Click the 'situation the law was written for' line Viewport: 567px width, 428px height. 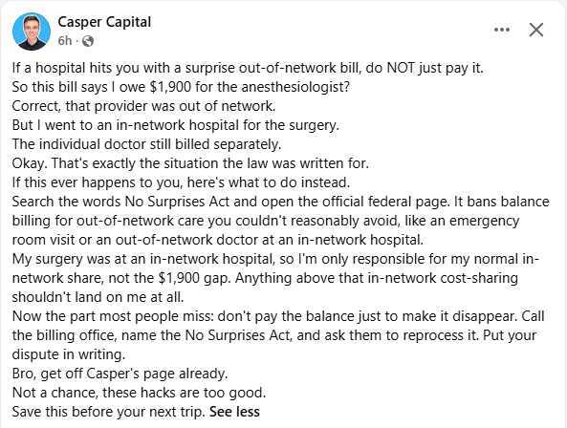coord(190,163)
